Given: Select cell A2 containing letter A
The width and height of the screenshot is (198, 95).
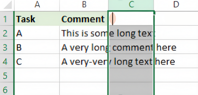Looking at the screenshot, I should pyautogui.click(x=37, y=33).
